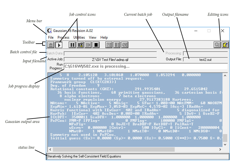Pause the current Gaussian job
The height and width of the screenshot is (166, 239).
[72, 45]
